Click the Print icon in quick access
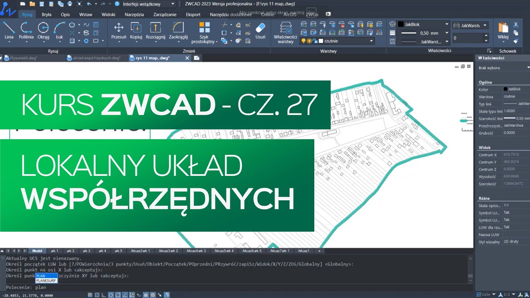The width and height of the screenshot is (530, 298). (70, 4)
